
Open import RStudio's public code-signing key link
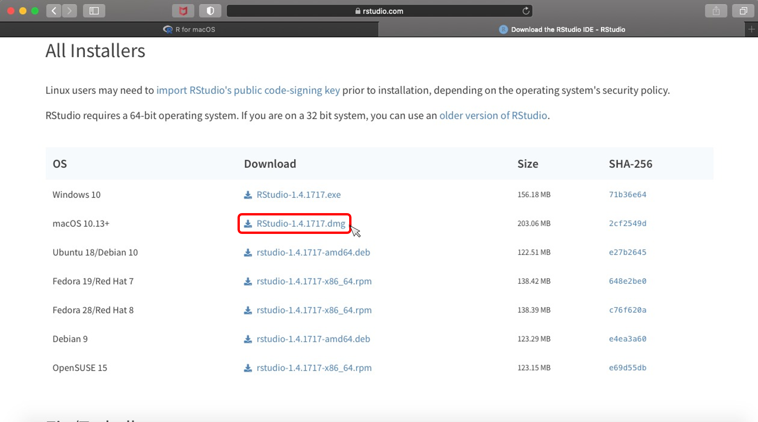248,90
